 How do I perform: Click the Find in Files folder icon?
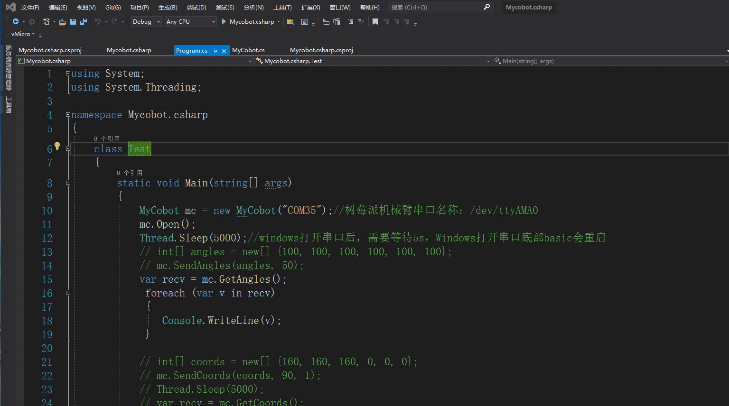click(x=290, y=22)
